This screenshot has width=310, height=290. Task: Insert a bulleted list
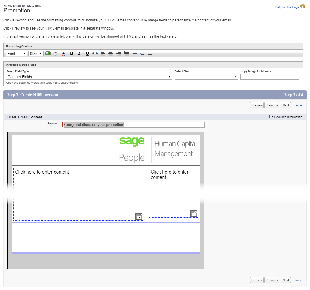click(127, 54)
